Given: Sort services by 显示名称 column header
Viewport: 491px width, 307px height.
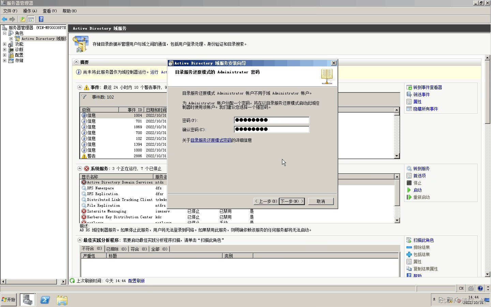Looking at the screenshot, I should click(117, 177).
